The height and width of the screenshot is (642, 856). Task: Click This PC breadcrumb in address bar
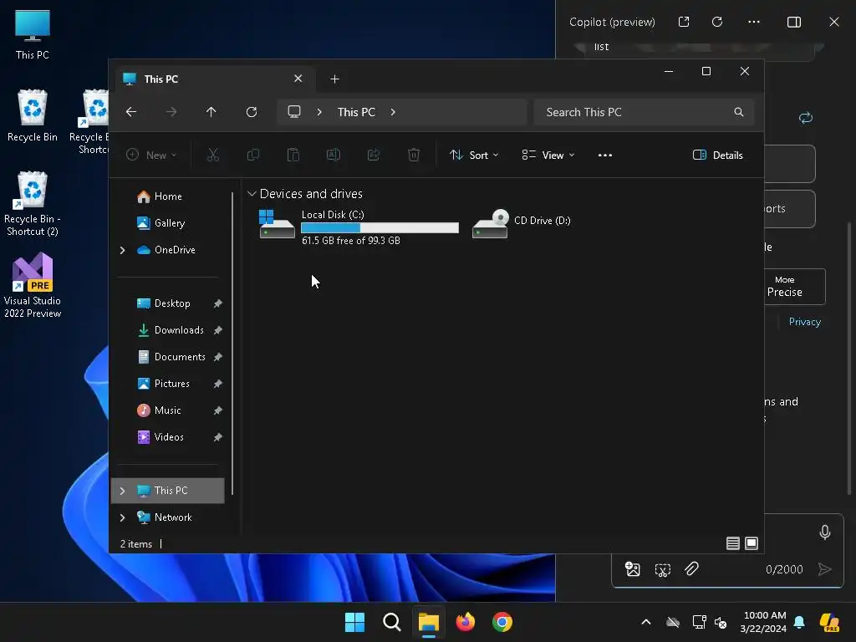(356, 112)
